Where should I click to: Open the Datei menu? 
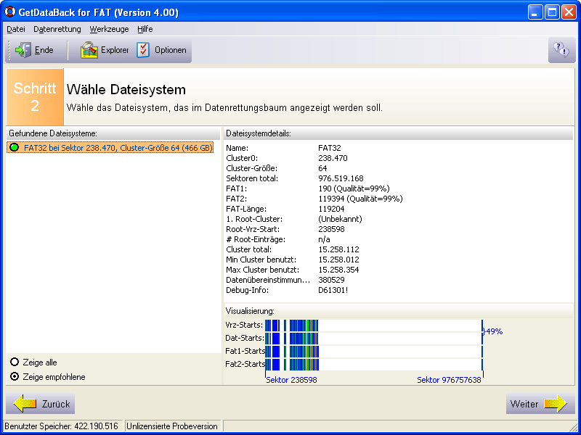(x=16, y=29)
